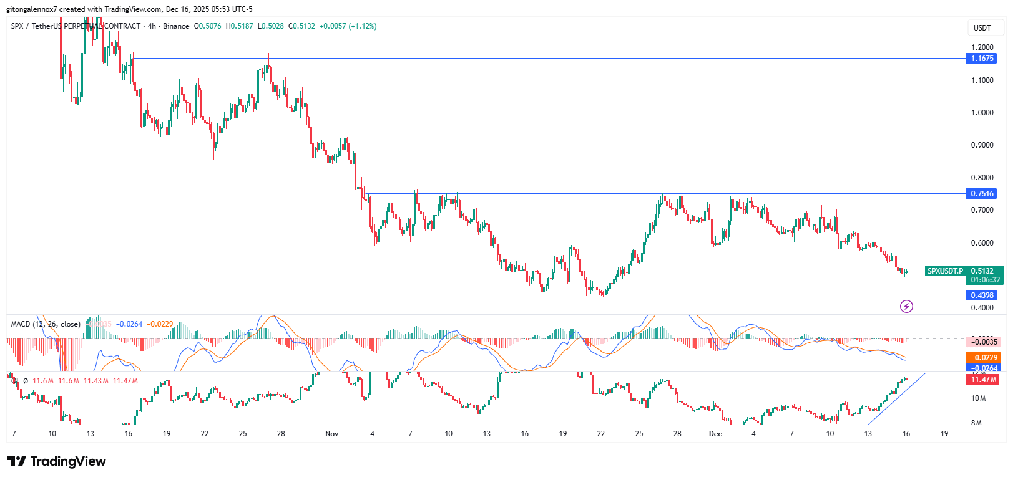Click the purple lightning bolt event icon

906,306
